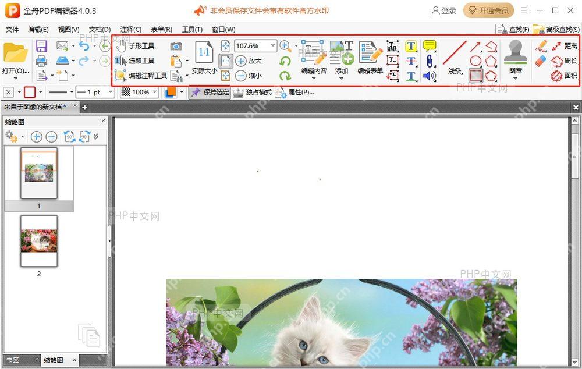582x369 pixels.
Task: Toggle the 保持选定 keep selected pin
Action: 210,92
